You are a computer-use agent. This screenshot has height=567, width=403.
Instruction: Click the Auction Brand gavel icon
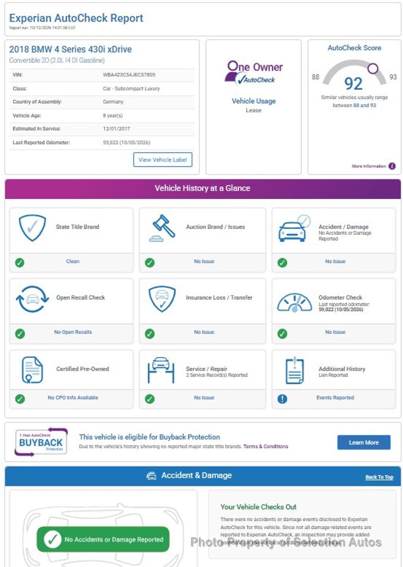(162, 228)
